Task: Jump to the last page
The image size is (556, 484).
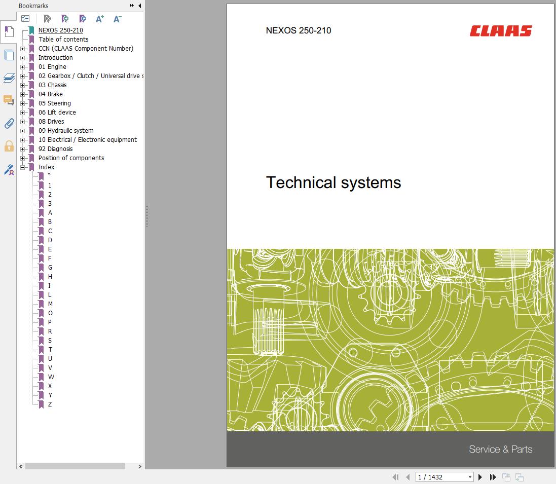Action: (493, 477)
